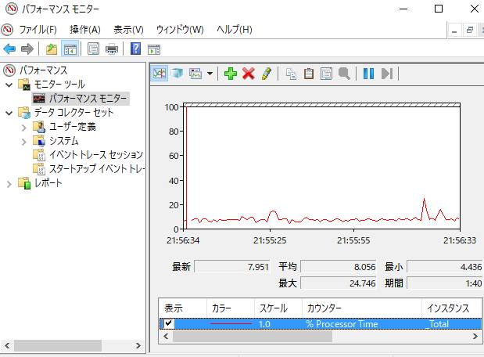Click the Update data step-forward icon
The height and width of the screenshot is (357, 484).
tap(386, 74)
